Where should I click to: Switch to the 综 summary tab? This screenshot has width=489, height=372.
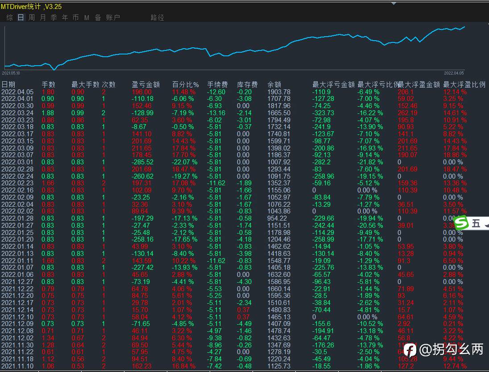coord(10,17)
